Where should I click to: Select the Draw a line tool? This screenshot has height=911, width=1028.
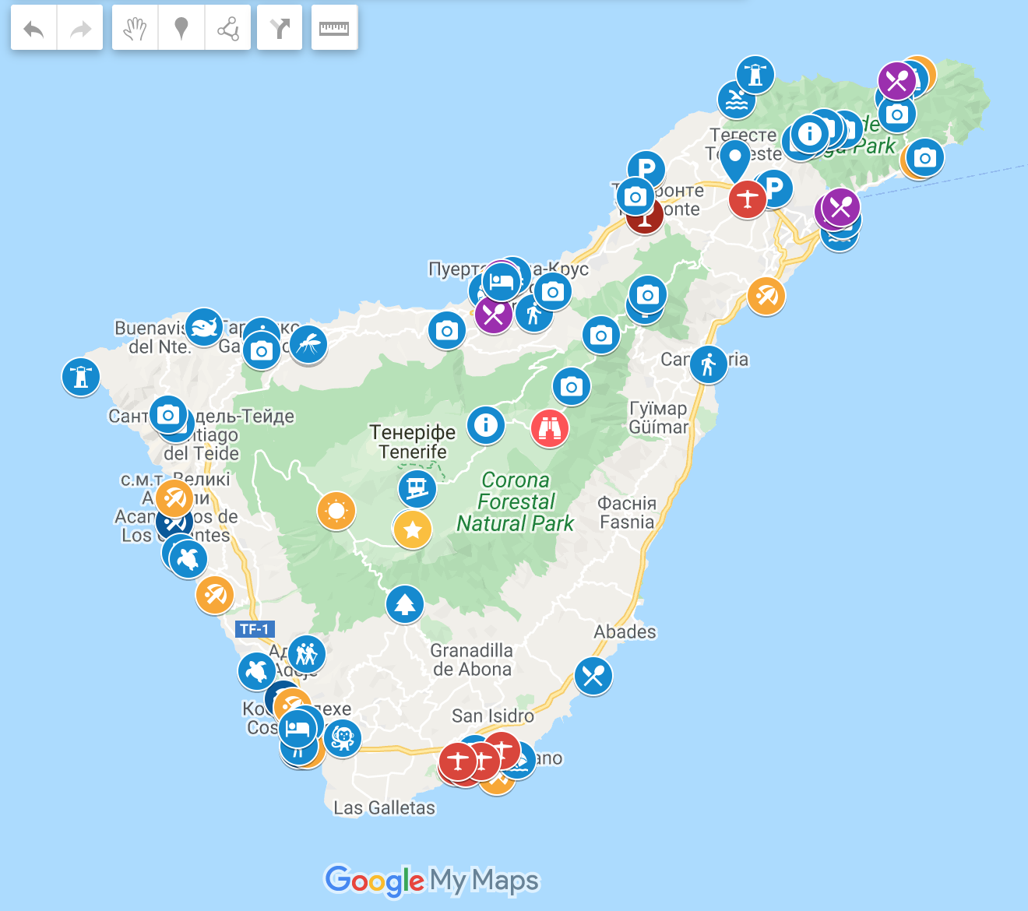(227, 29)
